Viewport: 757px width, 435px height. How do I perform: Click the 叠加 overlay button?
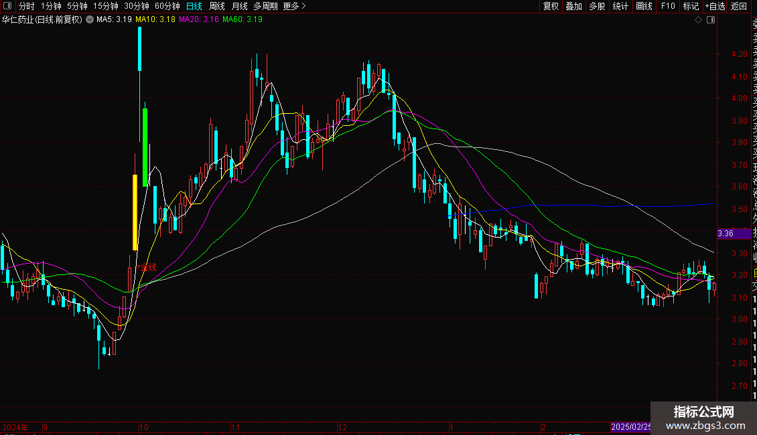(x=574, y=6)
